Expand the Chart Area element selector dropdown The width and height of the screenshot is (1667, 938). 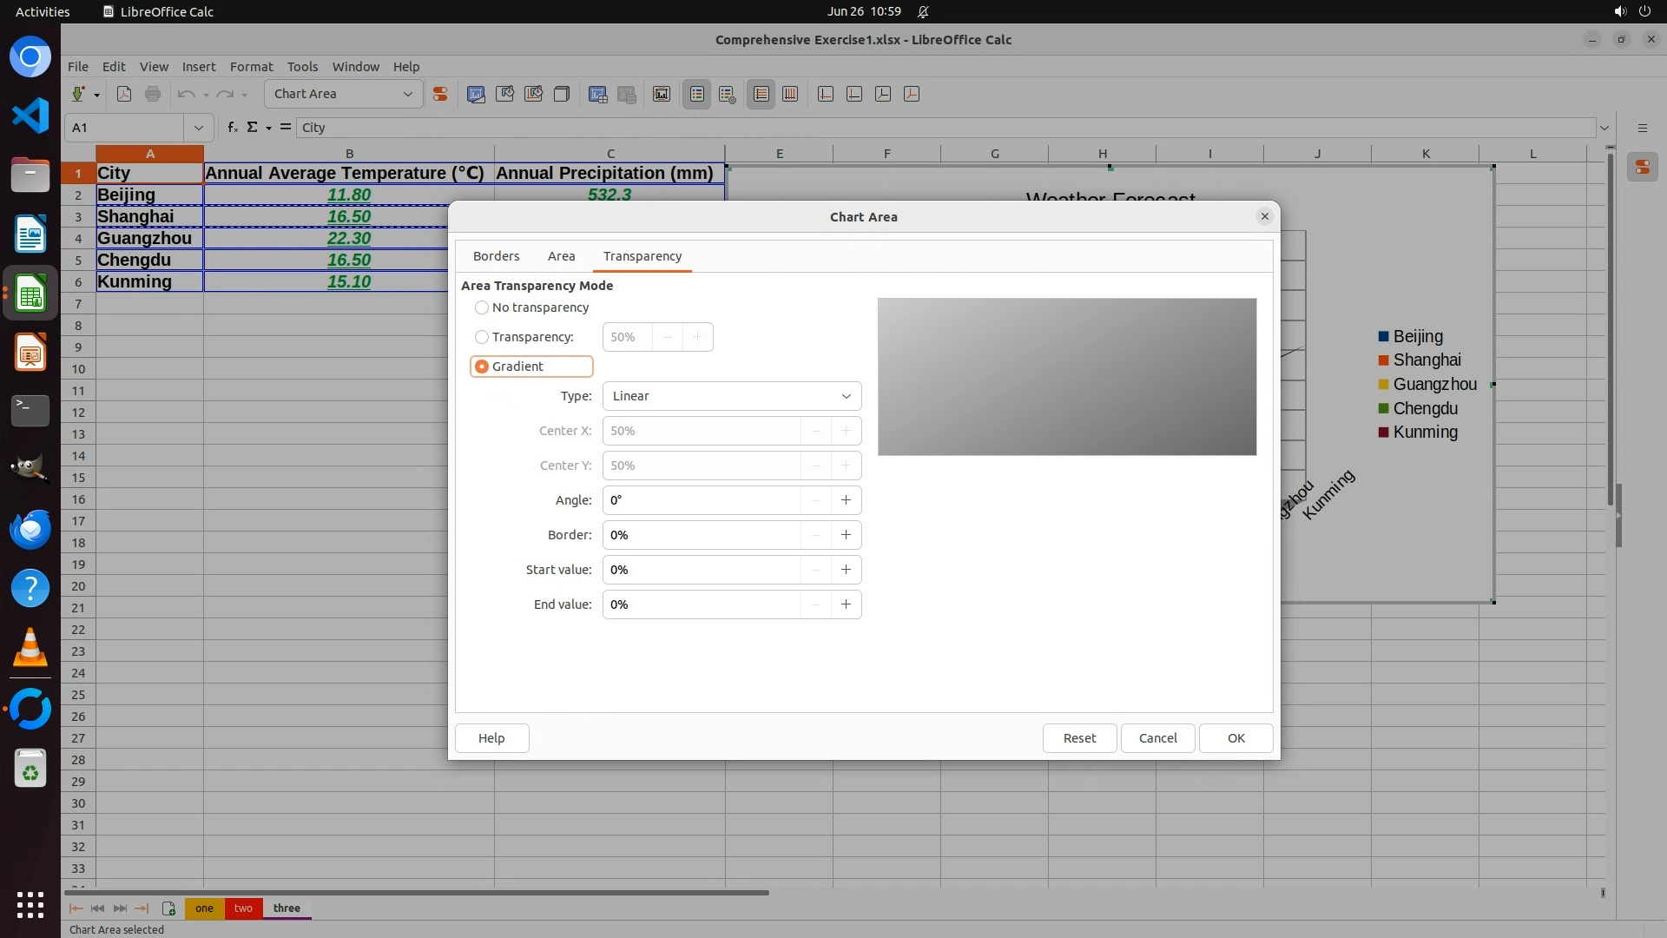[x=407, y=94]
